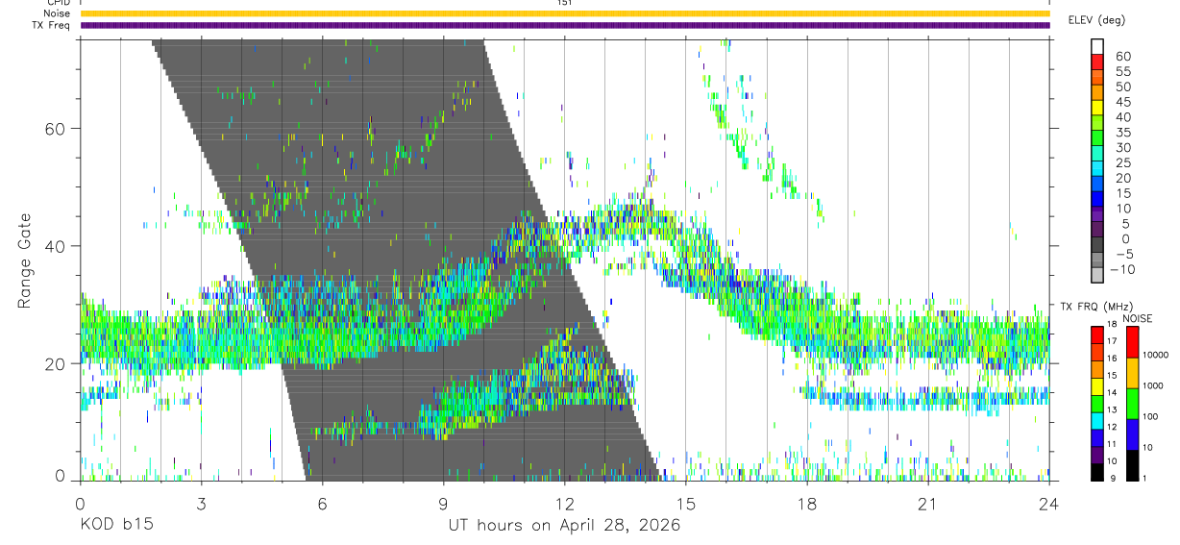This screenshot has height=545, width=1180.
Task: Pick the blue 10–100 NOISE colorbar swatch
Action: (x=1132, y=434)
